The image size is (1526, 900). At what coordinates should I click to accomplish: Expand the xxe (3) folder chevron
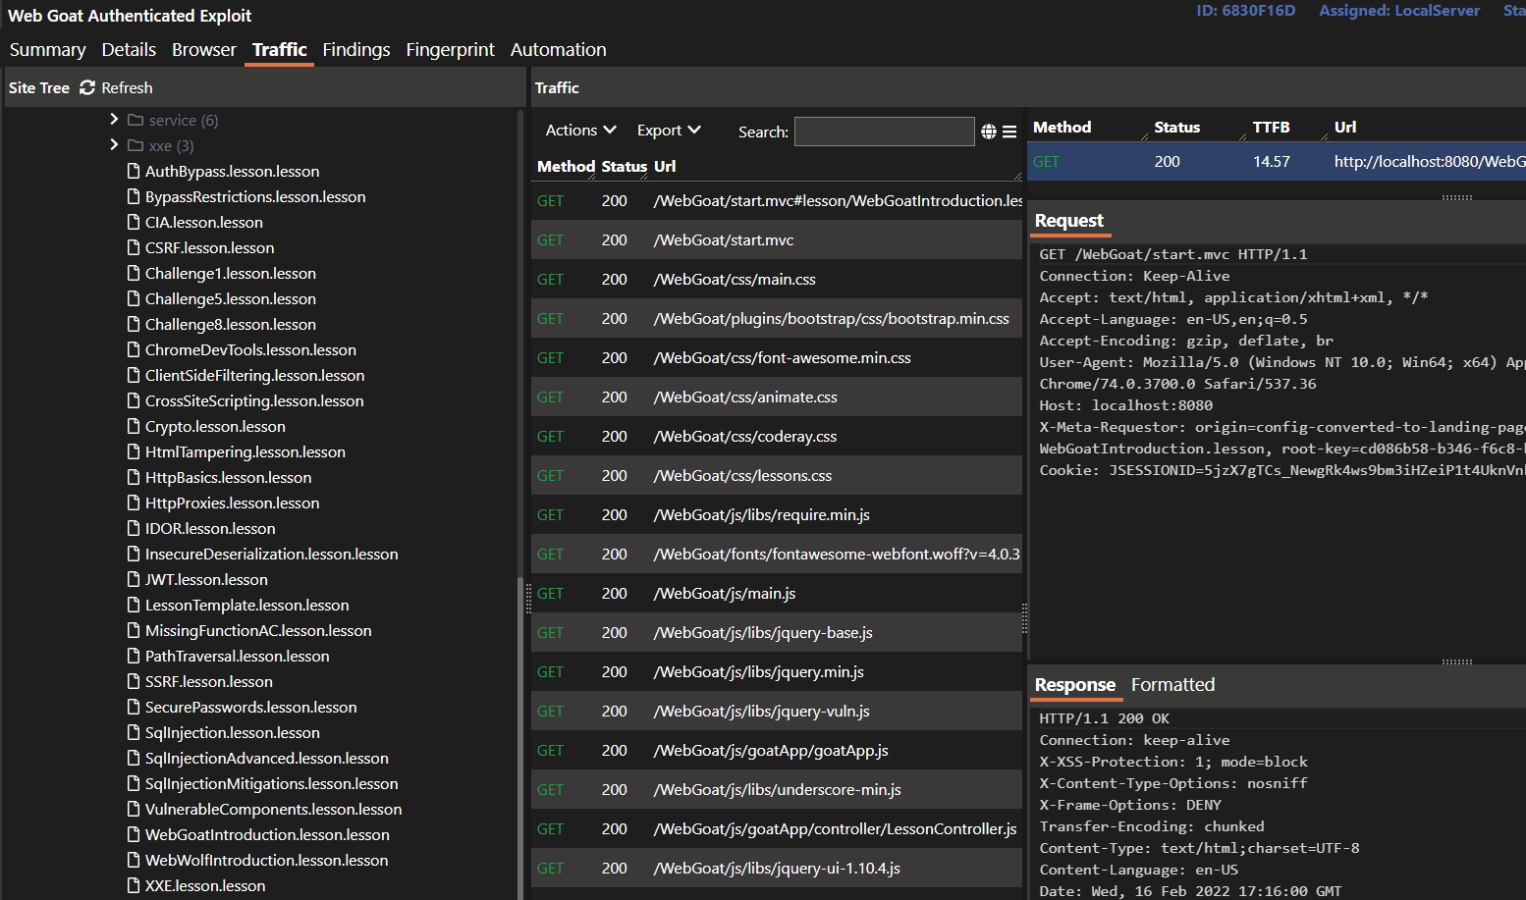coord(115,145)
